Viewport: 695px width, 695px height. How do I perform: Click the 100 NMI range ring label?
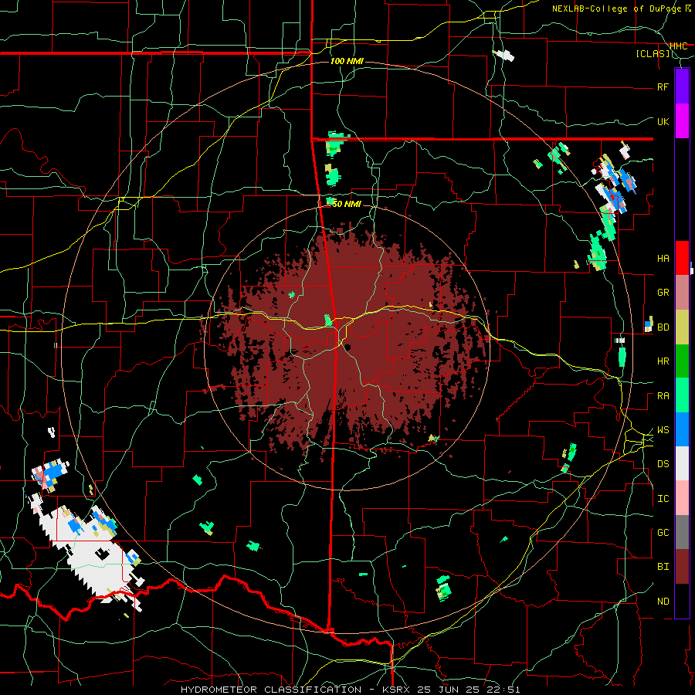pyautogui.click(x=347, y=61)
